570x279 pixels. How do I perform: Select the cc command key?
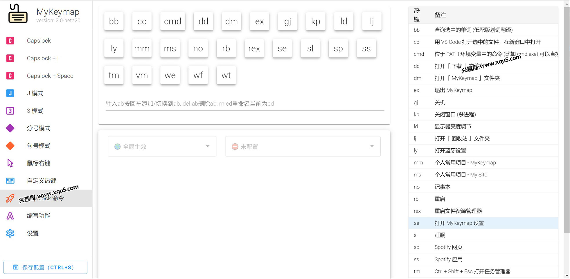point(142,21)
